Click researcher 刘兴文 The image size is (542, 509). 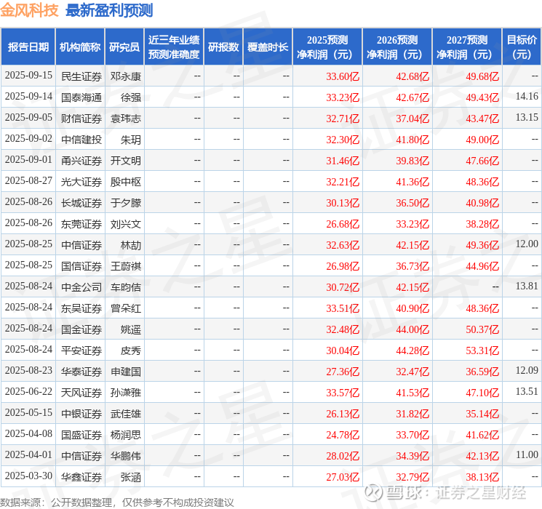click(x=125, y=224)
